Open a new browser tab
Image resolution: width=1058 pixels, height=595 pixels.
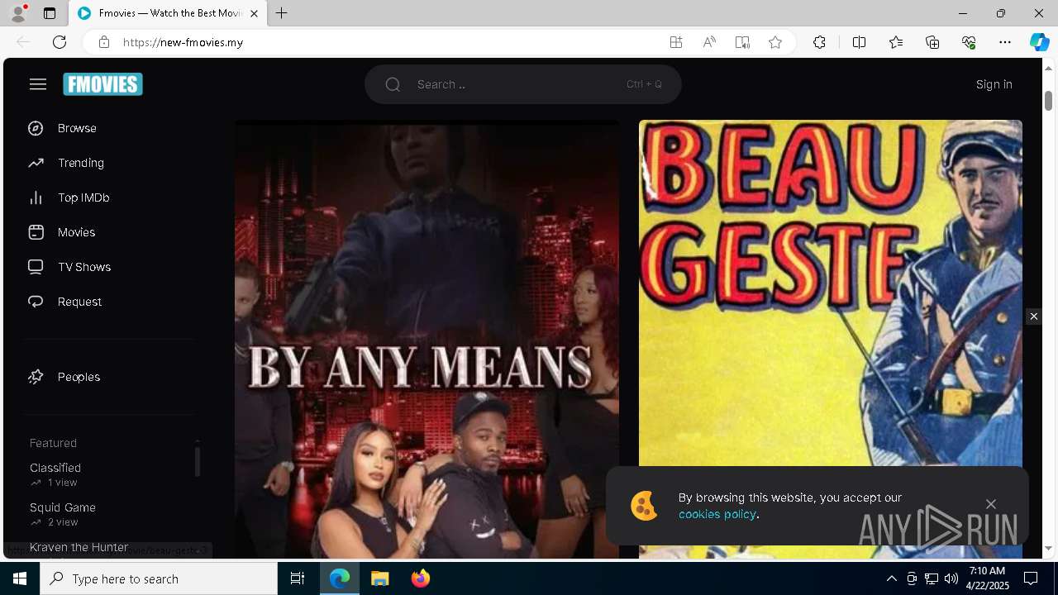pyautogui.click(x=282, y=13)
